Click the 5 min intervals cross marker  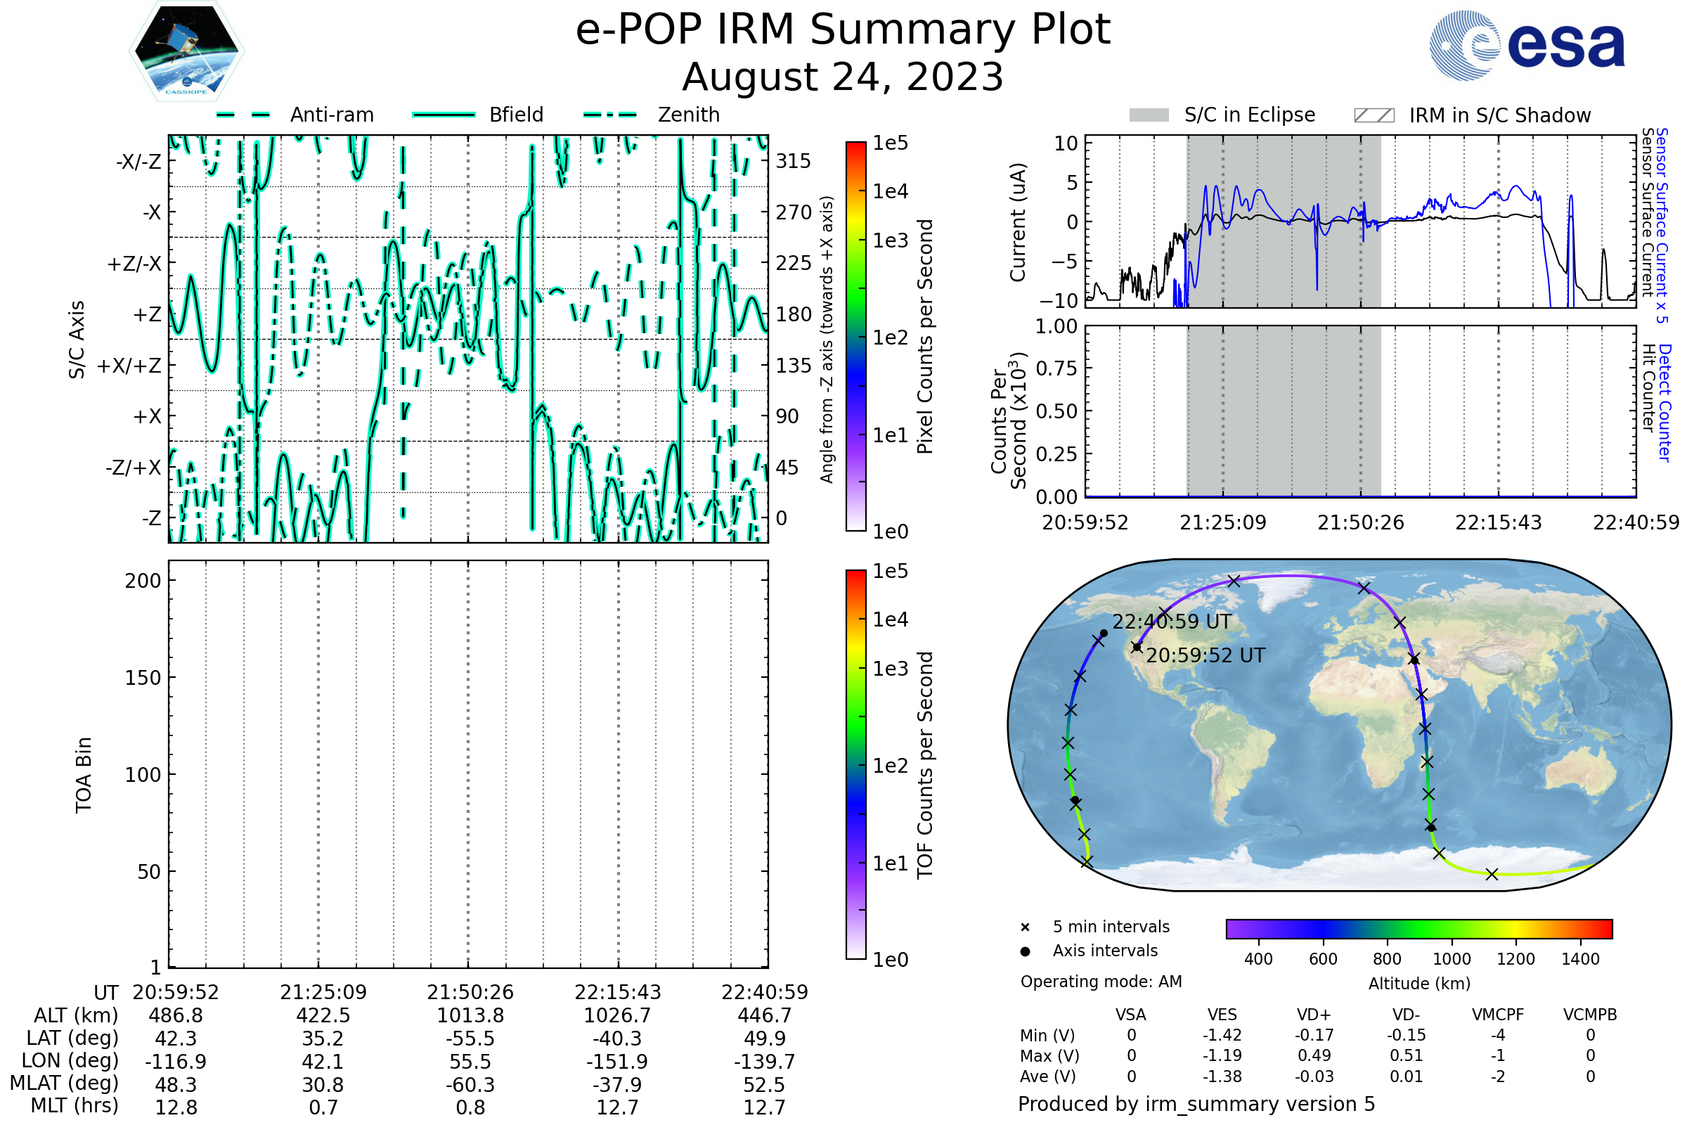(1025, 927)
